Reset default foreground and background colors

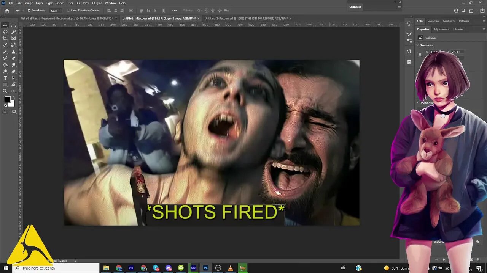[x=5, y=106]
